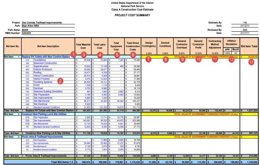Click the F20 item code cell

pyautogui.click(x=27, y=92)
